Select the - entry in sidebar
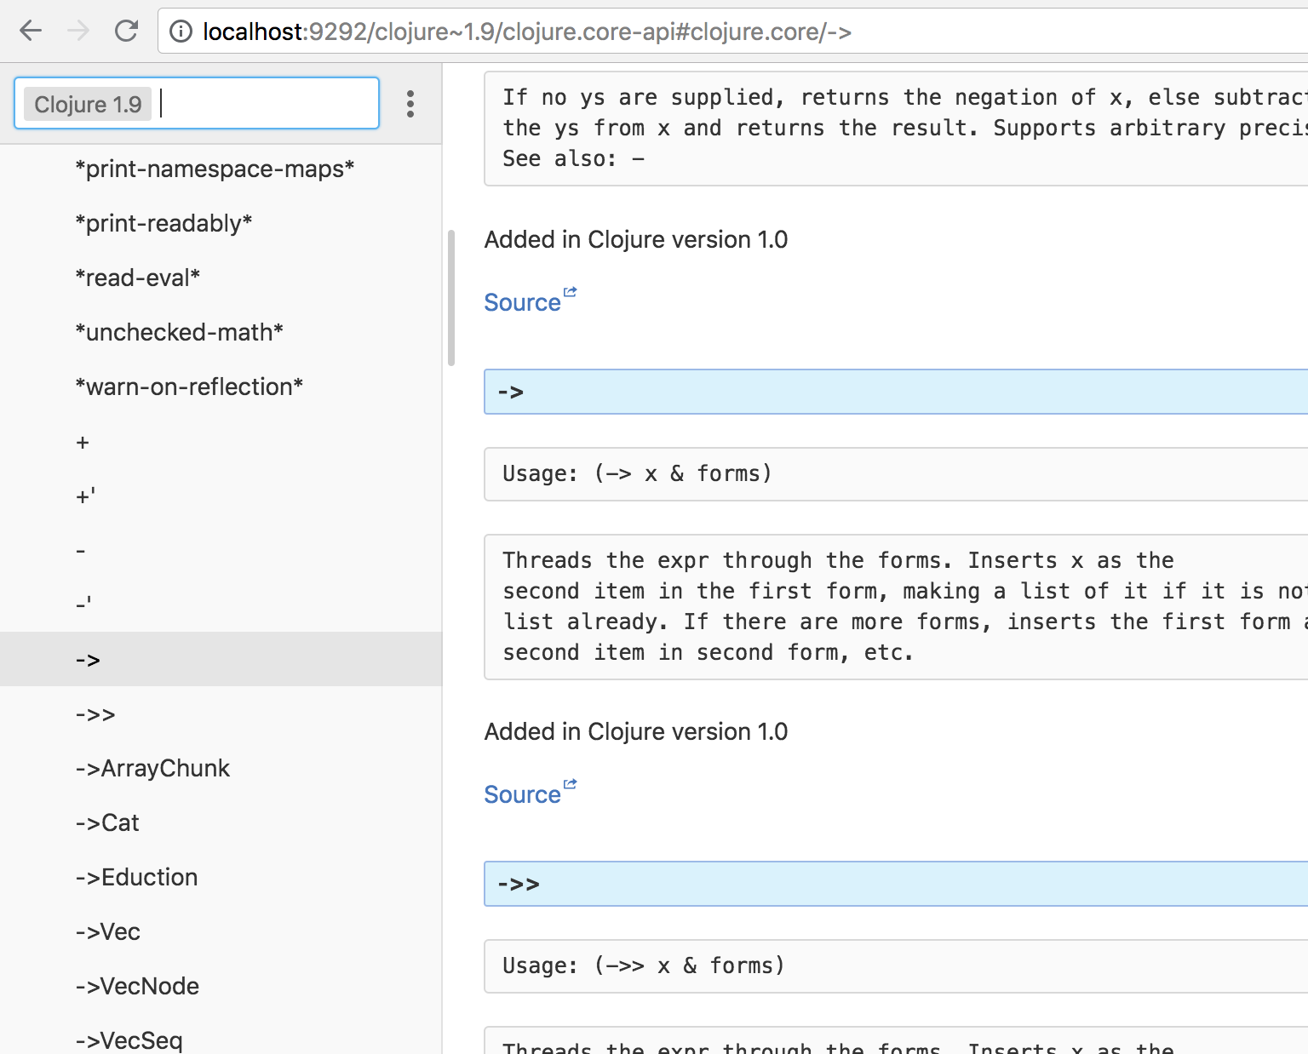Image resolution: width=1308 pixels, height=1054 pixels. 221,550
